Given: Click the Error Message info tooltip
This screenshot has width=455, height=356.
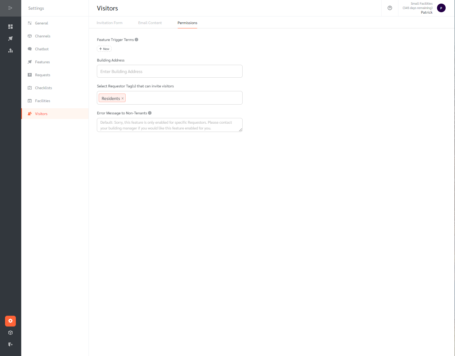Looking at the screenshot, I should [150, 113].
